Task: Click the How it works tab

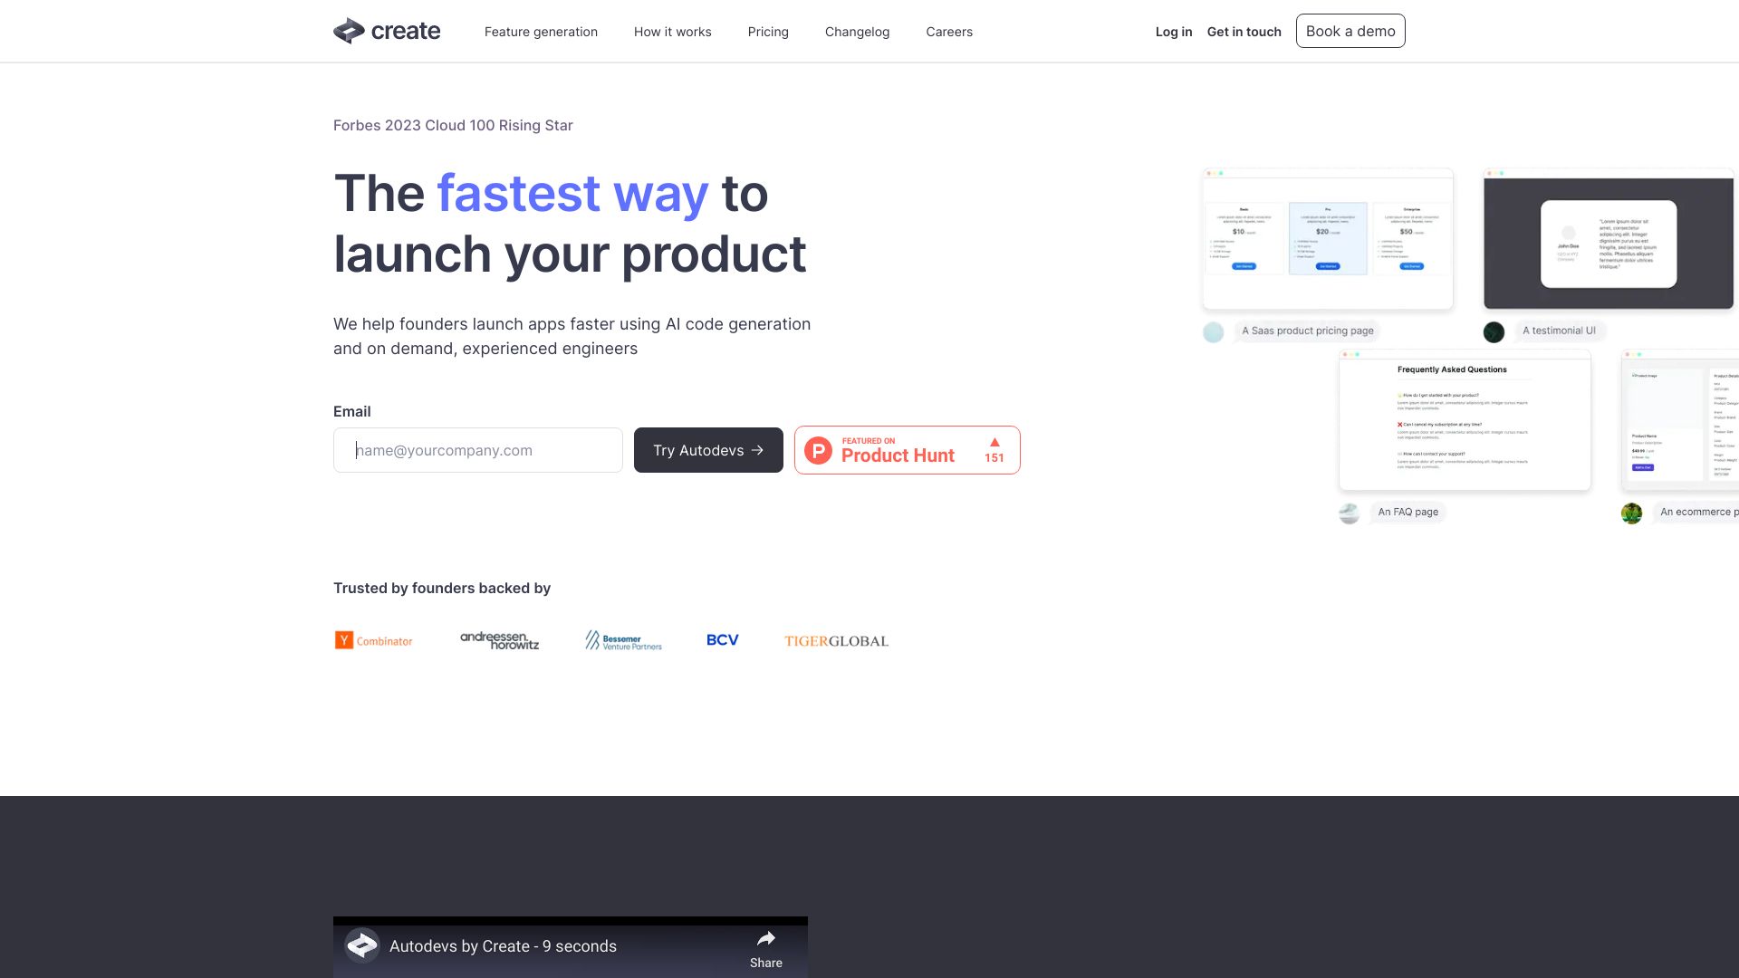Action: 672,31
